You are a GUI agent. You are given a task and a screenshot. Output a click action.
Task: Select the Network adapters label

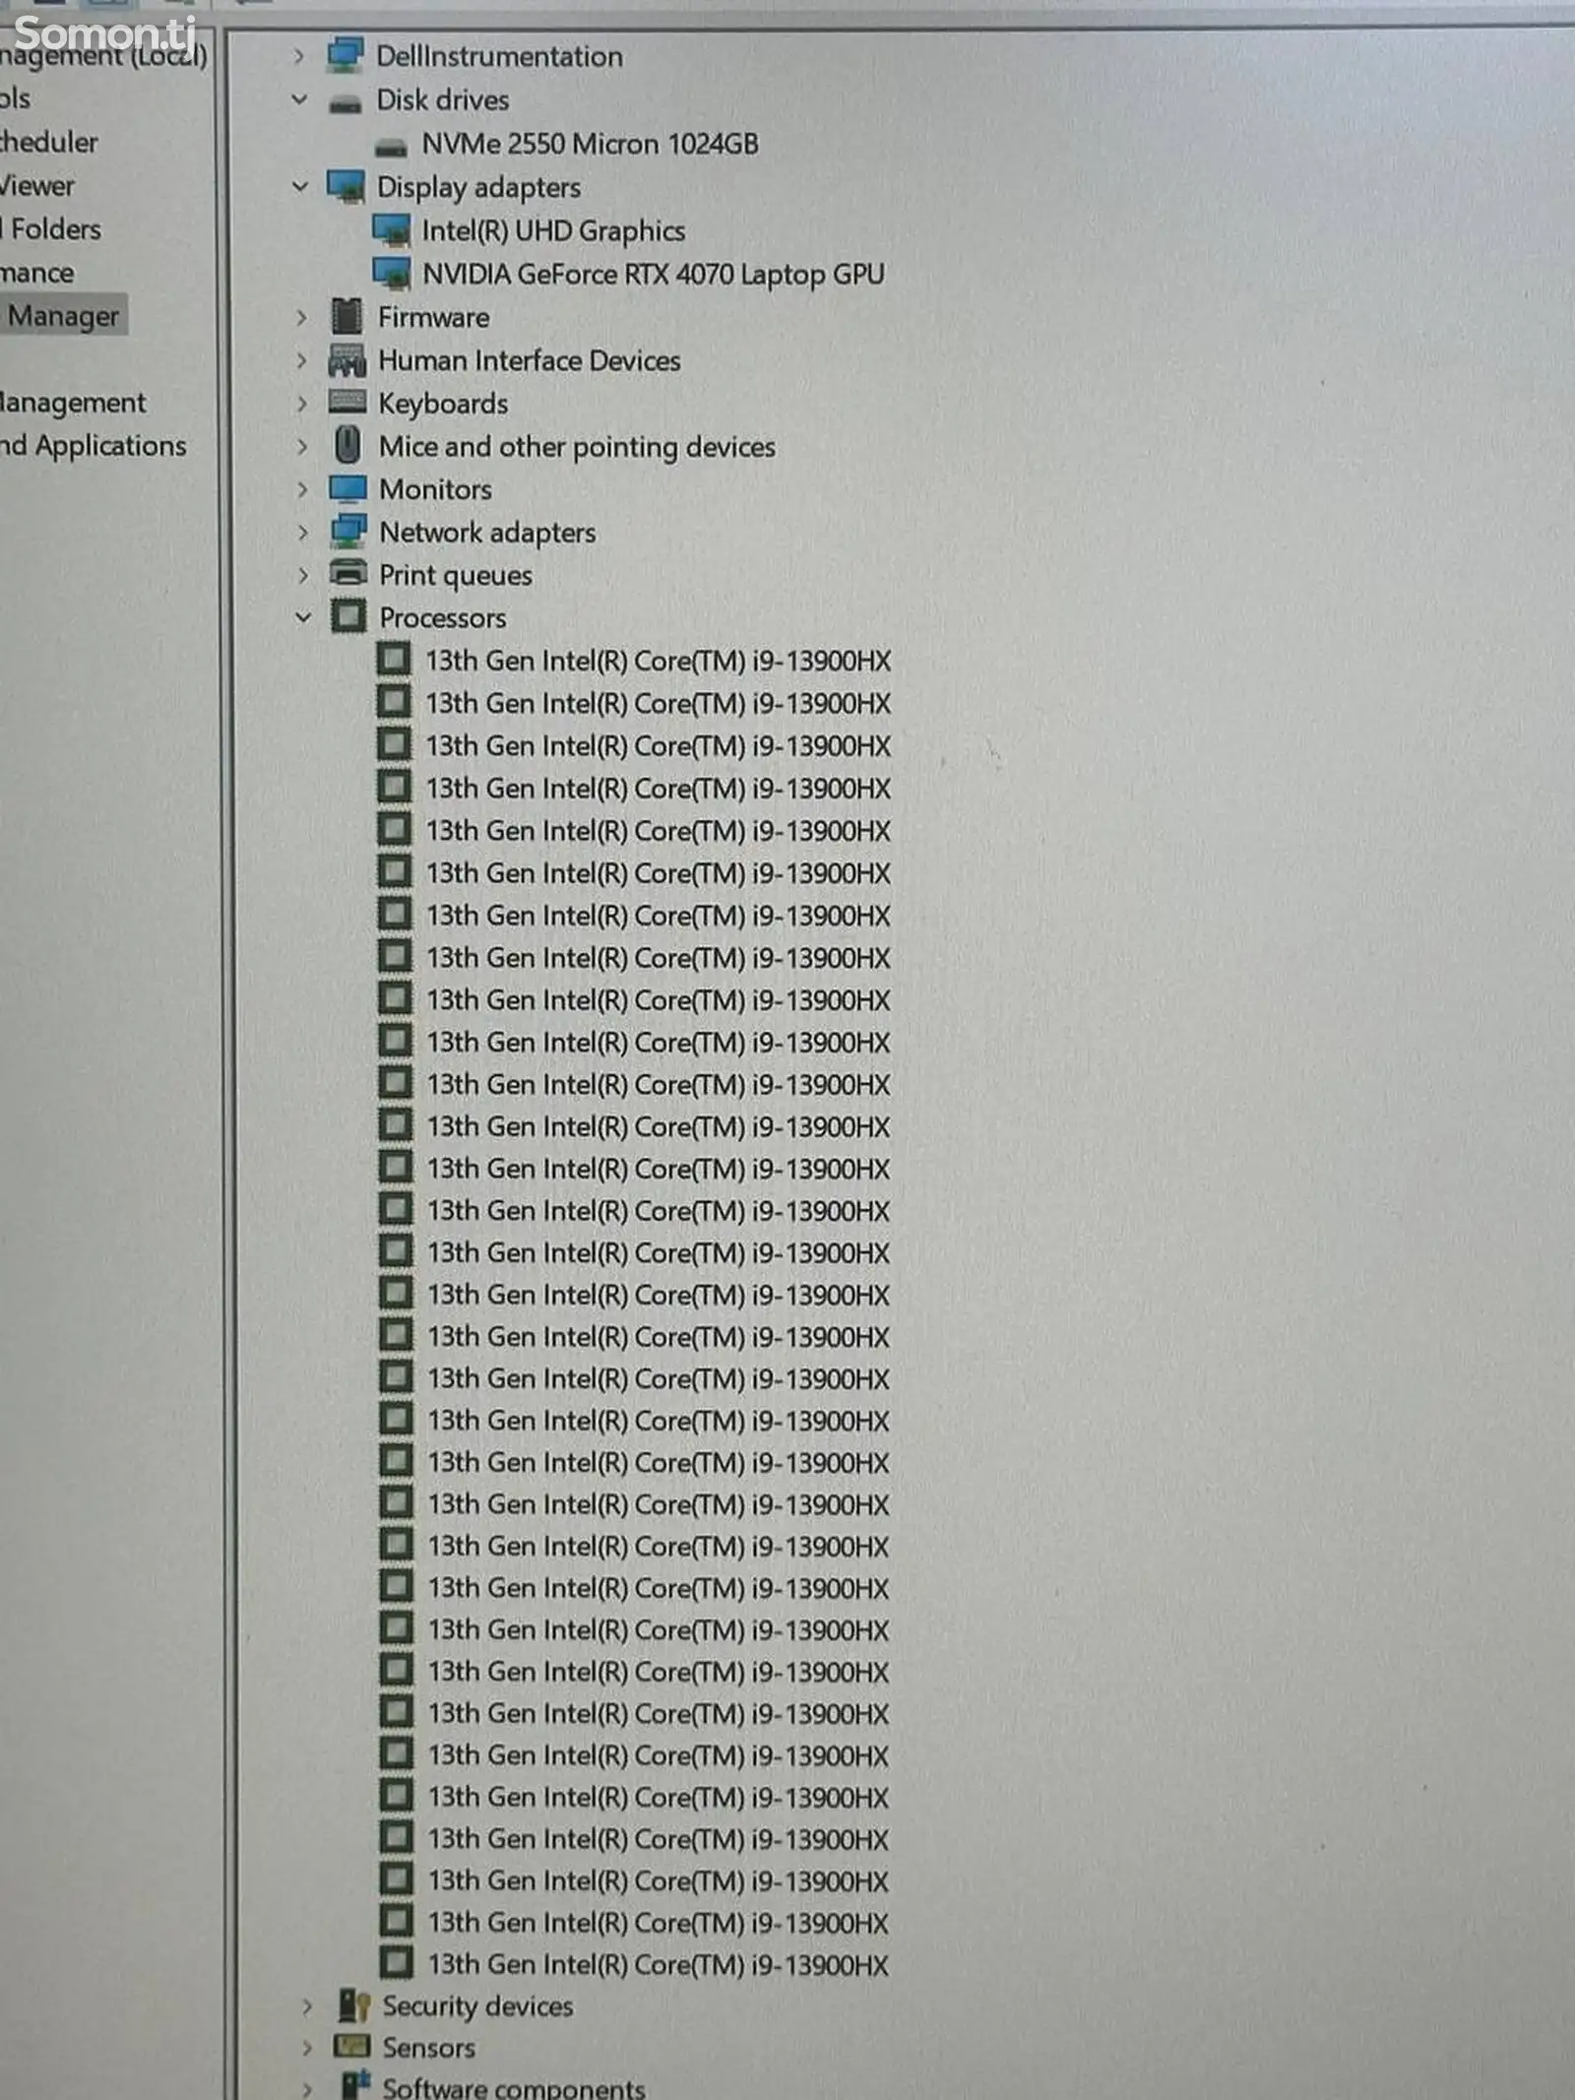pos(487,533)
